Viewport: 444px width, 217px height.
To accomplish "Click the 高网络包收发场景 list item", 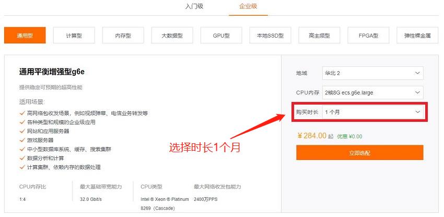I will (87, 113).
